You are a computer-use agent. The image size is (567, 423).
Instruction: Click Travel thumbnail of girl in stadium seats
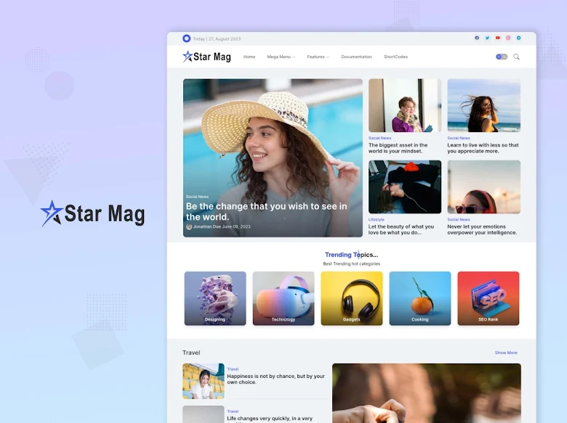pyautogui.click(x=204, y=381)
